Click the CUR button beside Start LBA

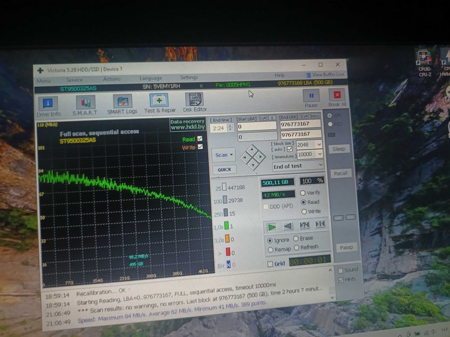pos(263,118)
